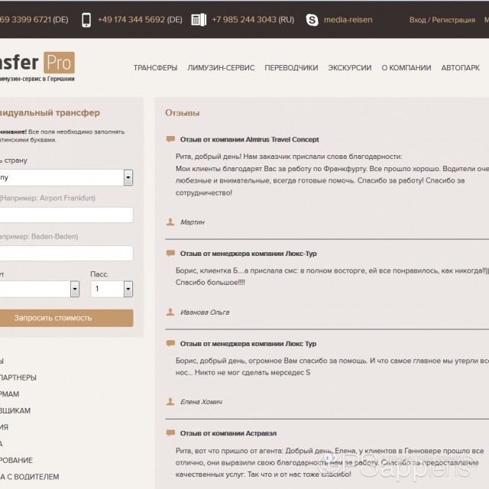489x489 pixels.
Task: Open the О КОМПАНИИ page
Action: [x=406, y=68]
